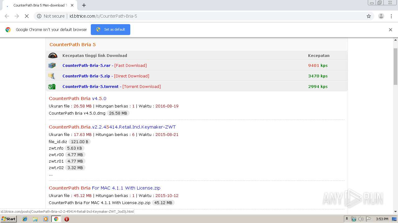Click the scrollbar down arrow
The width and height of the screenshot is (398, 223).
[396, 212]
